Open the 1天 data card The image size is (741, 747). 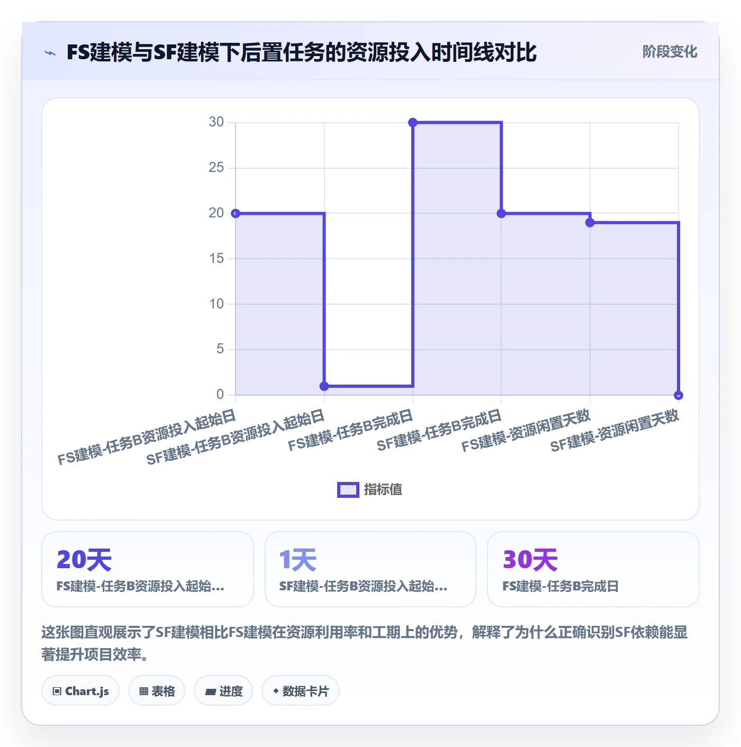point(370,569)
